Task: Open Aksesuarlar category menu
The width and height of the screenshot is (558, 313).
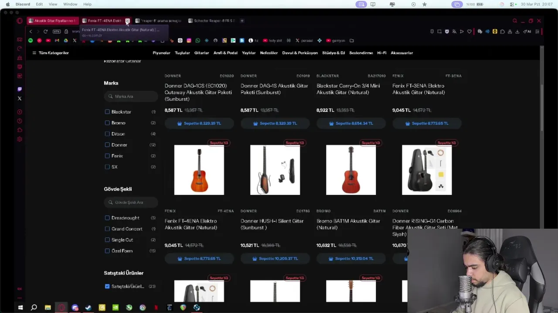Action: [x=401, y=53]
